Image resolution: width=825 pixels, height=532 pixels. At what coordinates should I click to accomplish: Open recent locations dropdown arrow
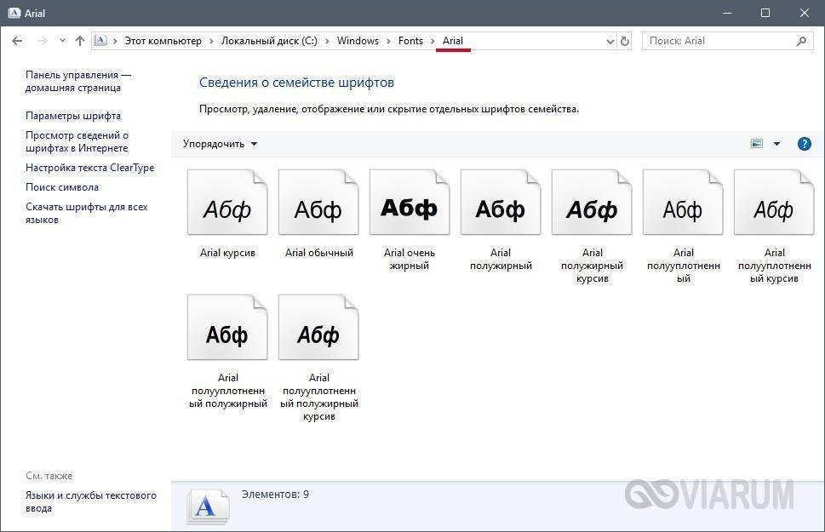62,41
